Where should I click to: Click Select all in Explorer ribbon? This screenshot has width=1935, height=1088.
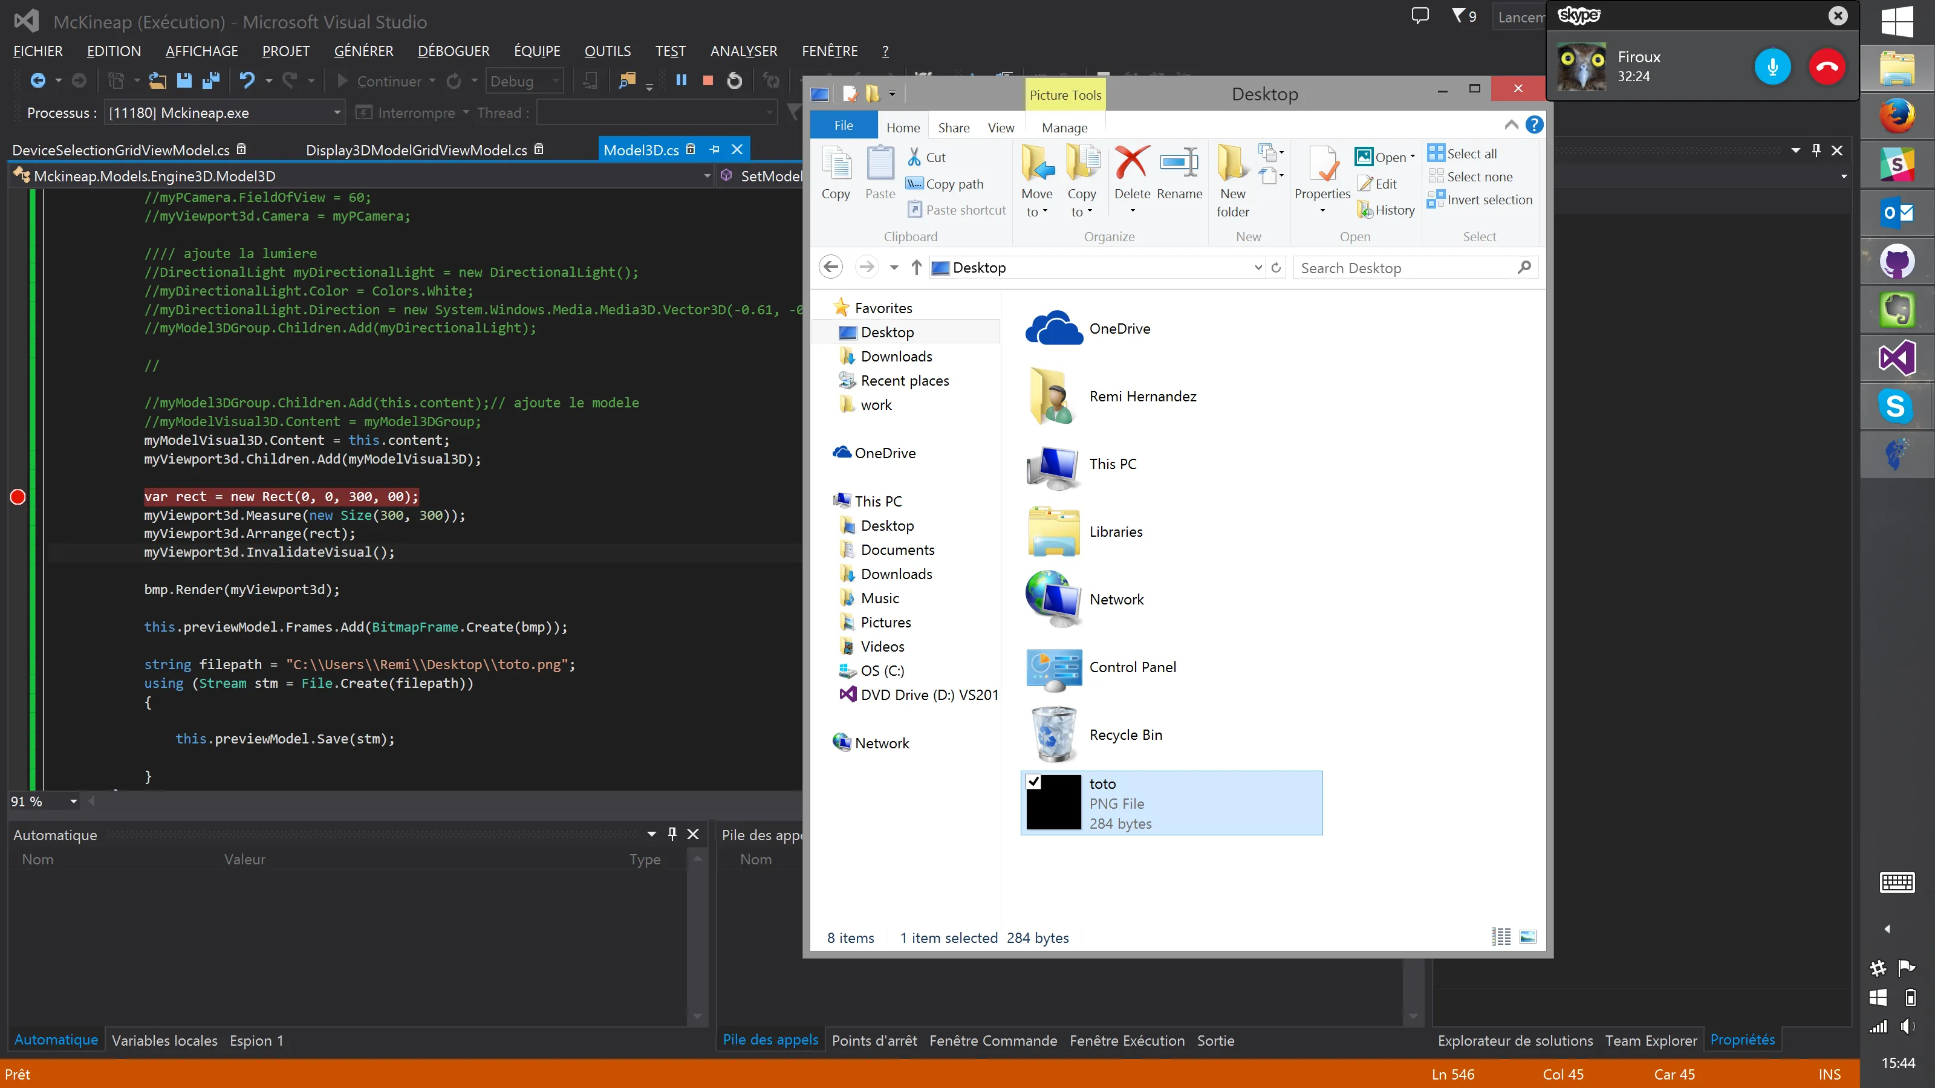[1463, 153]
